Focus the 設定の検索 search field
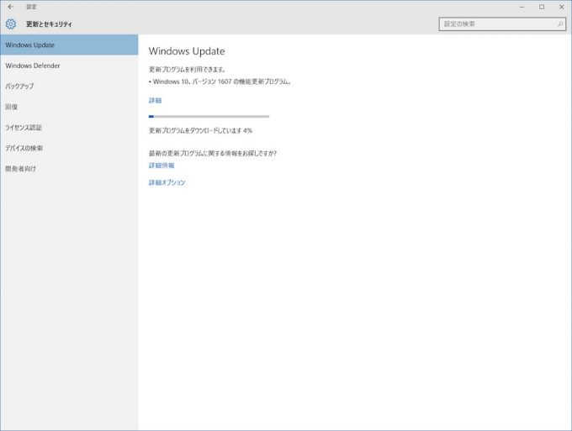 pos(502,24)
